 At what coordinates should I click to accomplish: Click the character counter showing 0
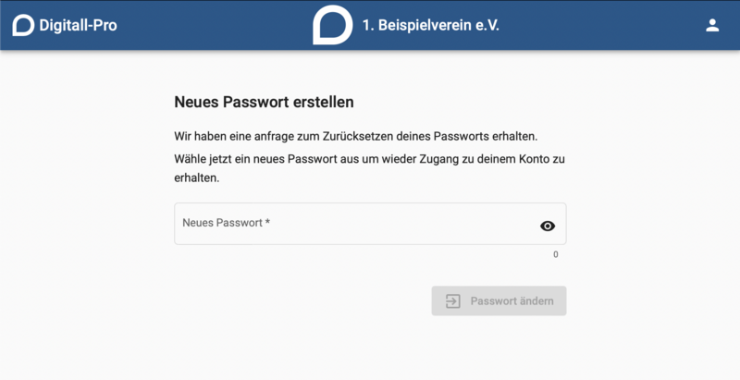(556, 254)
